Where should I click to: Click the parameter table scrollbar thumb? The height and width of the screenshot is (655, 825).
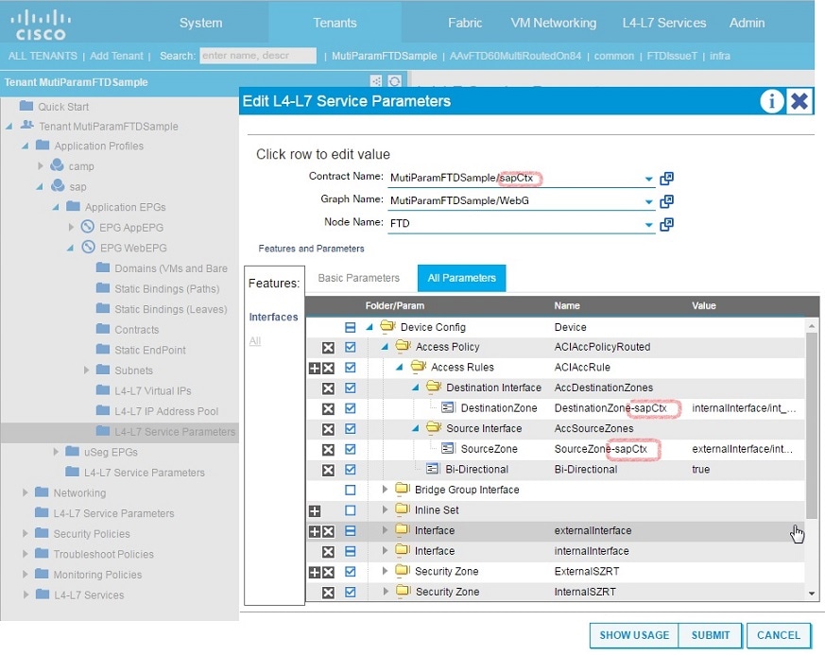(x=812, y=425)
